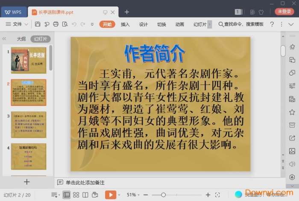Open help with the question mark icon

click(x=272, y=24)
